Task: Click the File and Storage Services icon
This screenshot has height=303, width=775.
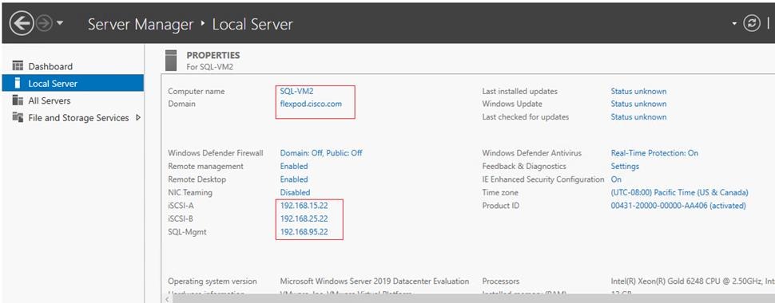Action: point(18,117)
